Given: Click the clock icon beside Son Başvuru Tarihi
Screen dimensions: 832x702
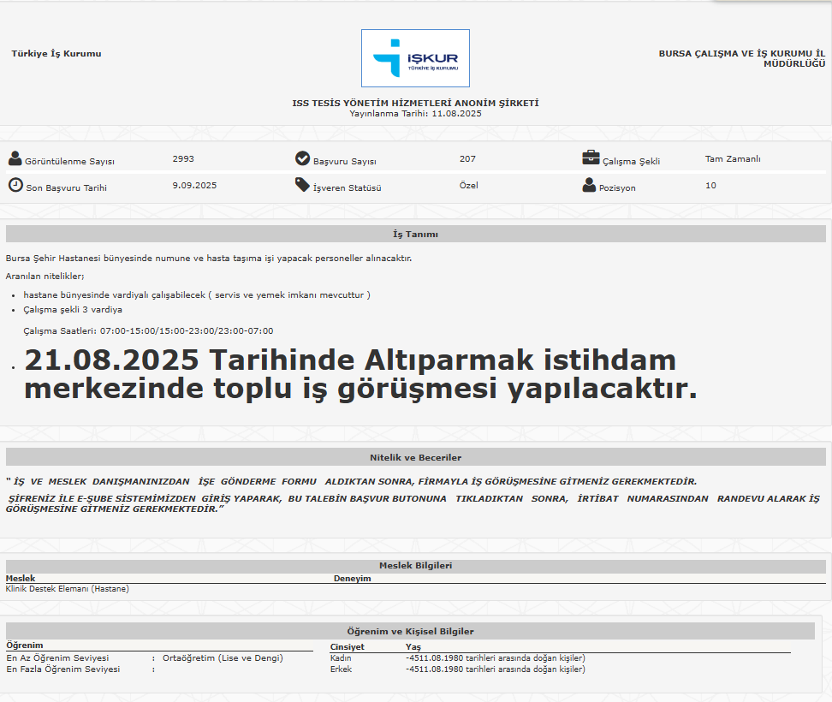Looking at the screenshot, I should click(x=16, y=185).
